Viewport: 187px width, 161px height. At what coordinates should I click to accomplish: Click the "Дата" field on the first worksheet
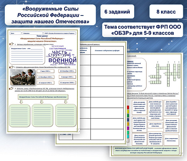(15, 33)
